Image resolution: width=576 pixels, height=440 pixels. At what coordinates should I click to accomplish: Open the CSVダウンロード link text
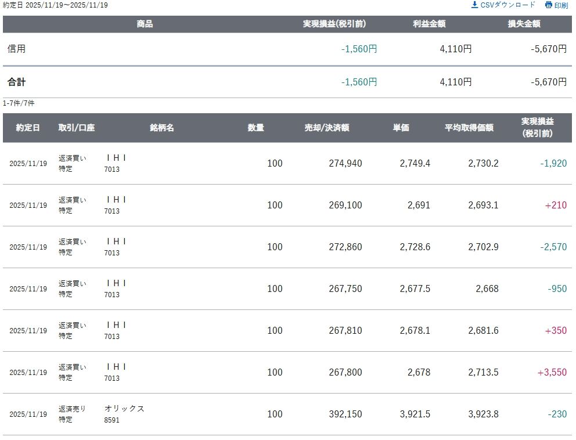508,5
